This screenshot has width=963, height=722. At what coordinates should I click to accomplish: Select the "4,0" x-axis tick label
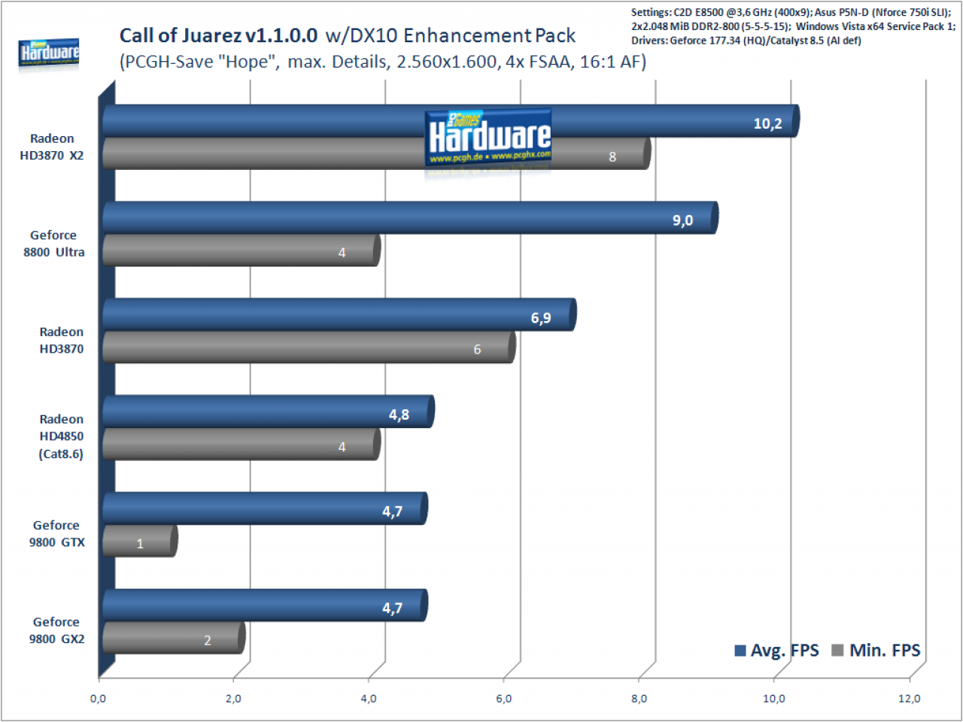pos(369,699)
